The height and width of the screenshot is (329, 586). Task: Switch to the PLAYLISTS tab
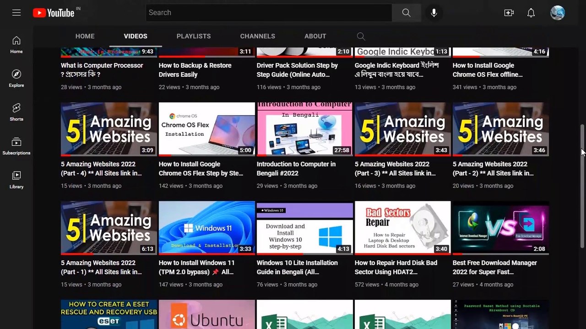point(194,36)
